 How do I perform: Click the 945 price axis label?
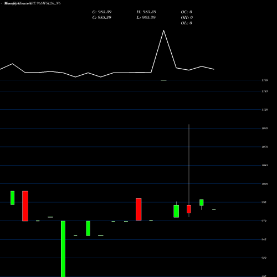coord(264,239)
